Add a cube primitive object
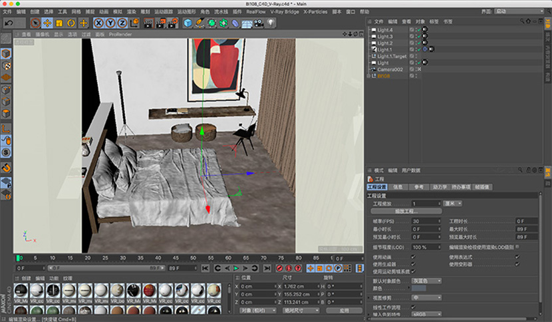552x322 pixels. (188, 23)
